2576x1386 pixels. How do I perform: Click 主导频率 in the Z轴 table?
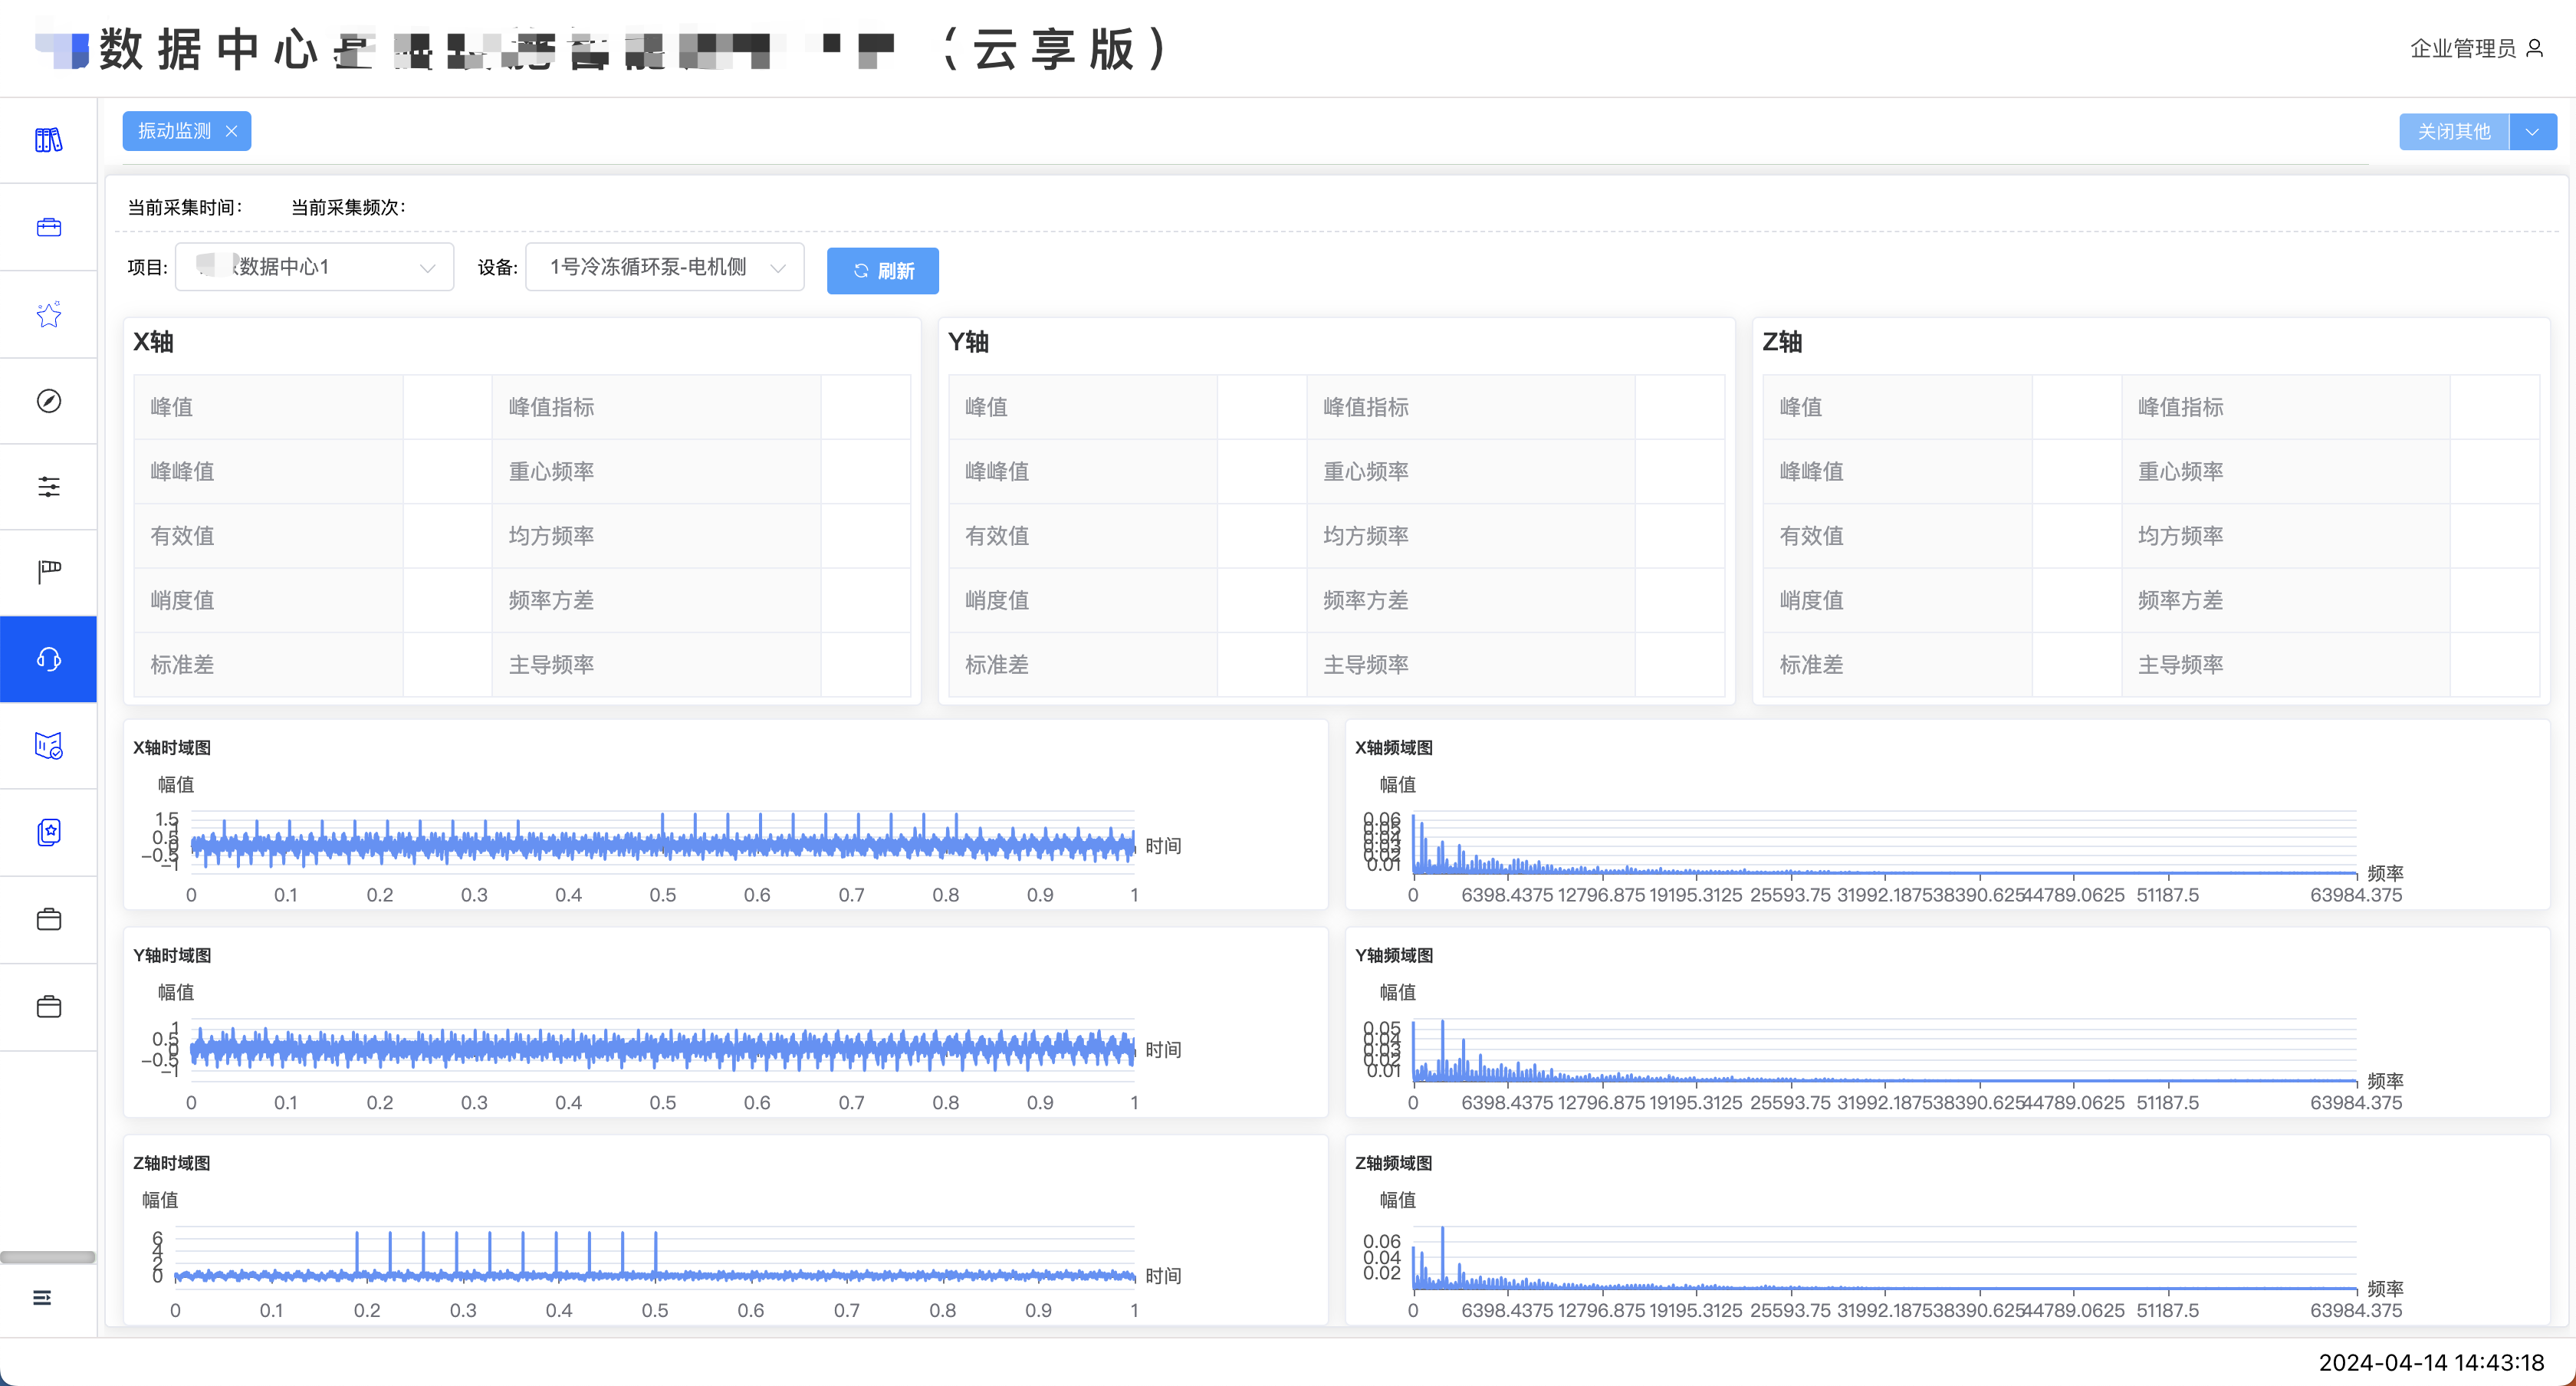(x=2180, y=665)
